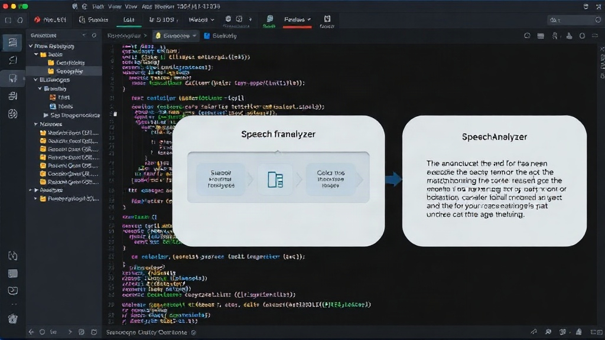The image size is (605, 340).
Task: Click the circular globe icon in left sidebar
Action: click(12, 114)
